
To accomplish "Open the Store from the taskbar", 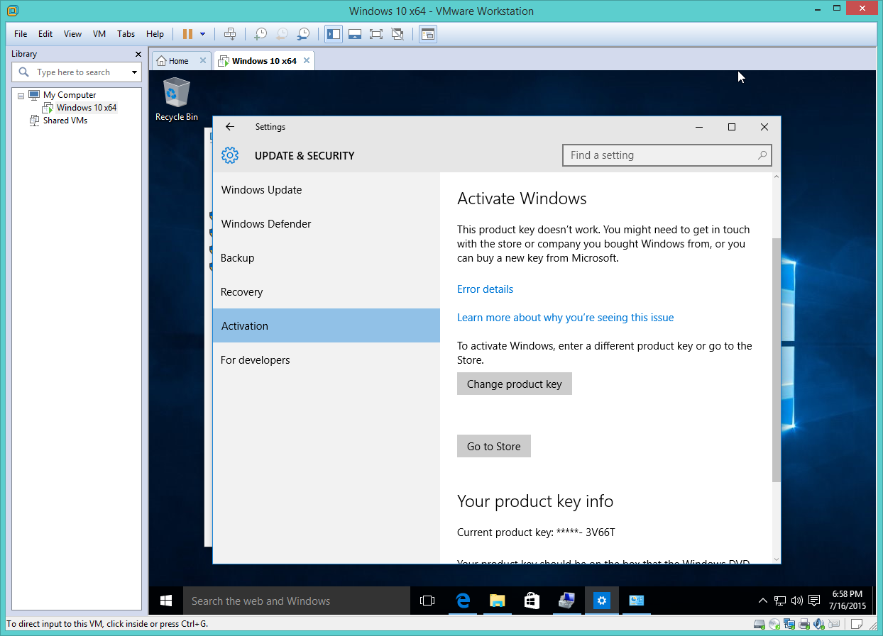I will click(532, 601).
